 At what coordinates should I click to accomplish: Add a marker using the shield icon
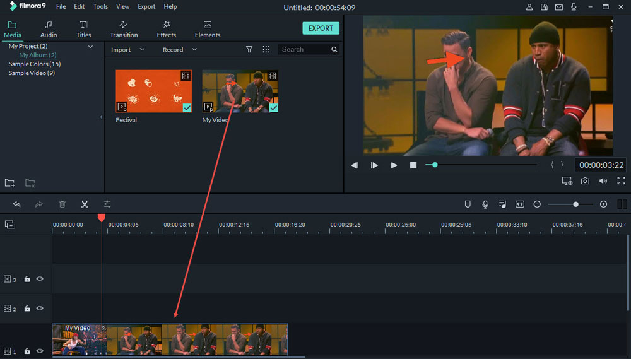tap(468, 204)
